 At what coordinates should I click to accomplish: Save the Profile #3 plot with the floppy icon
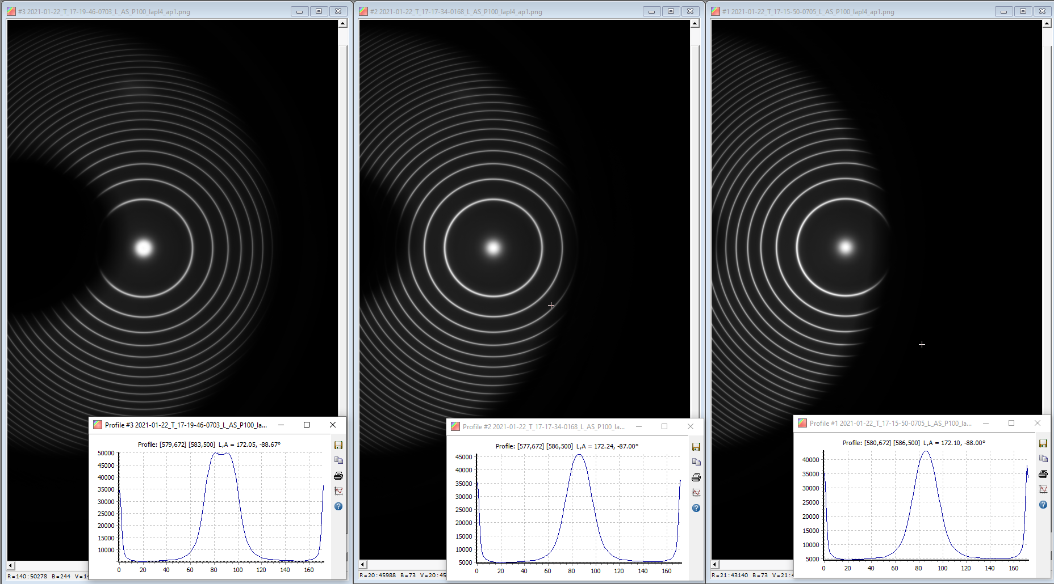338,445
